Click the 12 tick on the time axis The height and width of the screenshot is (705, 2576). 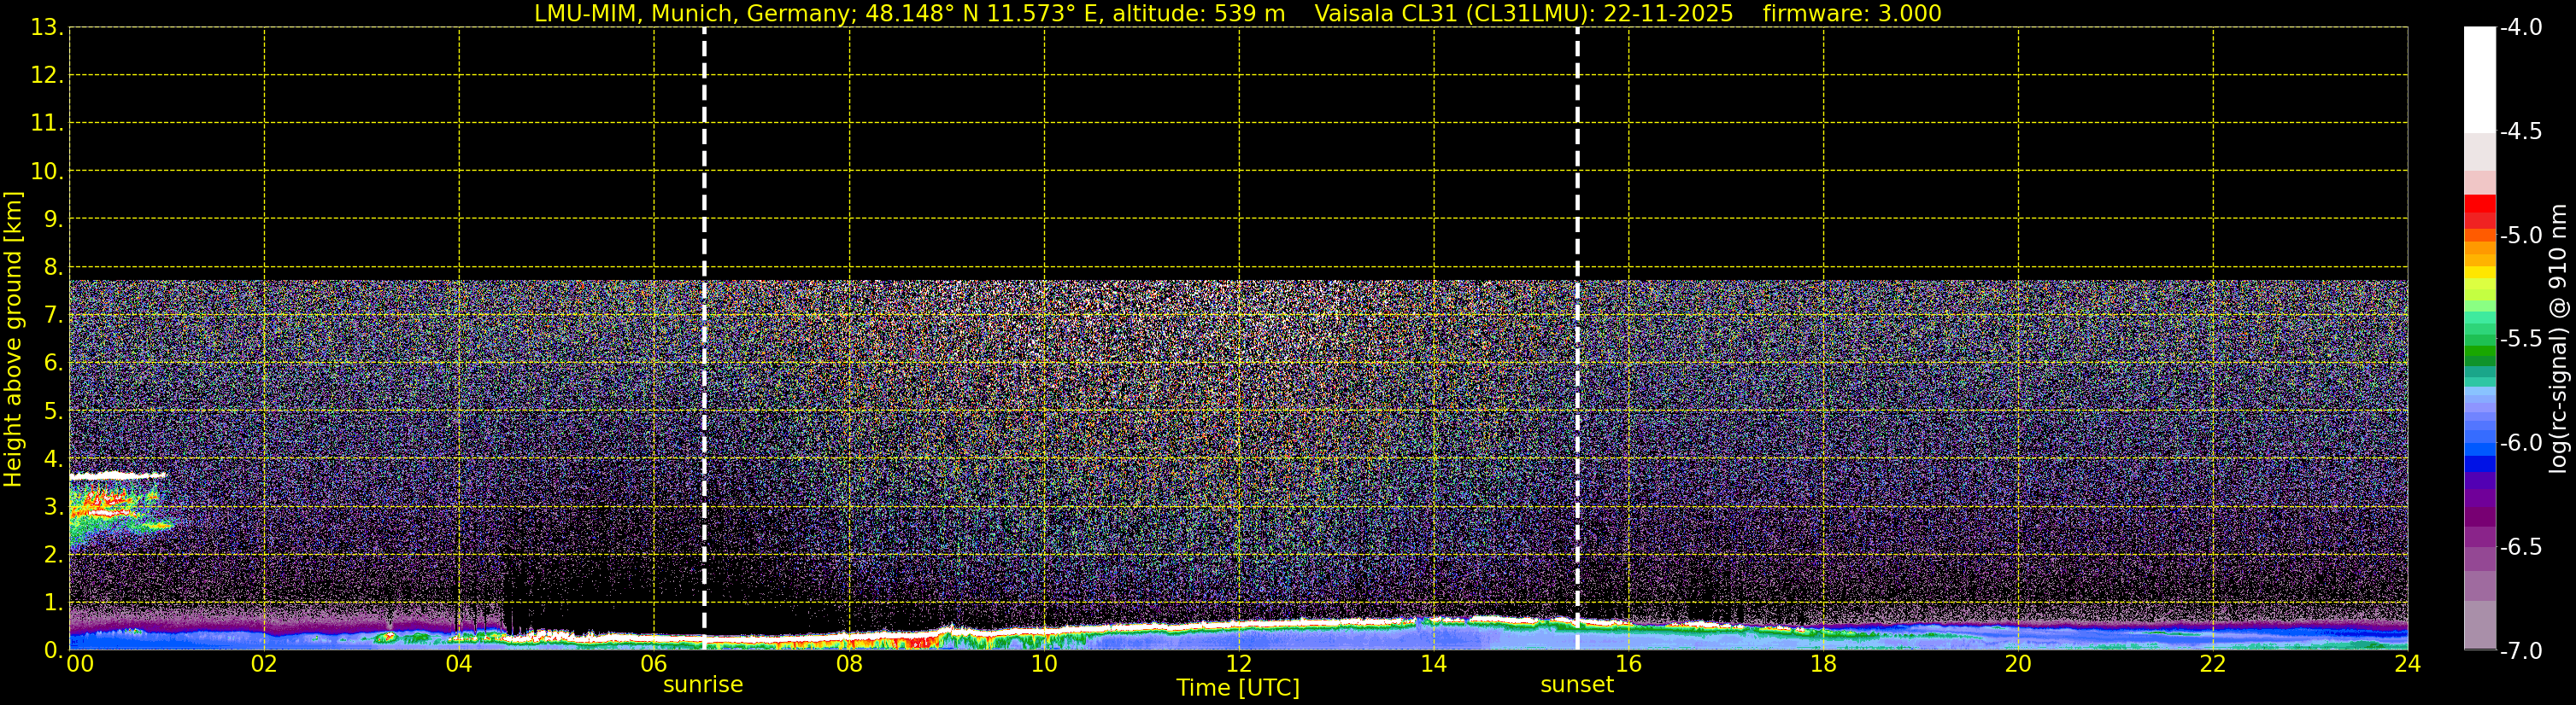coord(1238,664)
